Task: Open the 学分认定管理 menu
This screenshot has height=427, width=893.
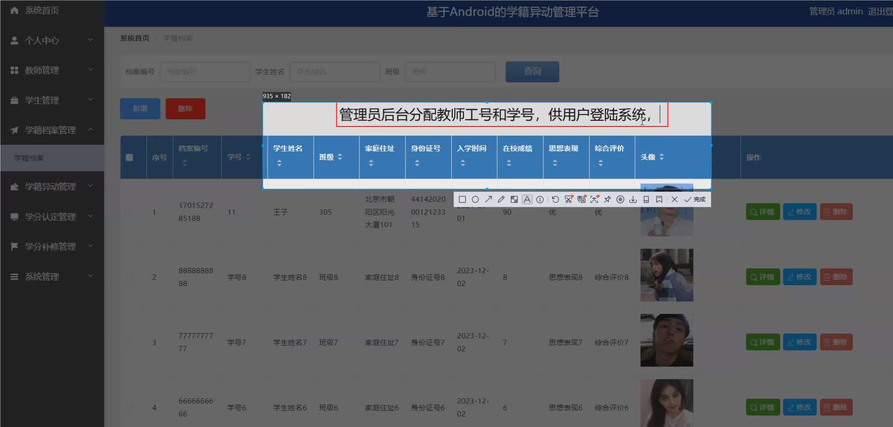Action: pyautogui.click(x=52, y=217)
